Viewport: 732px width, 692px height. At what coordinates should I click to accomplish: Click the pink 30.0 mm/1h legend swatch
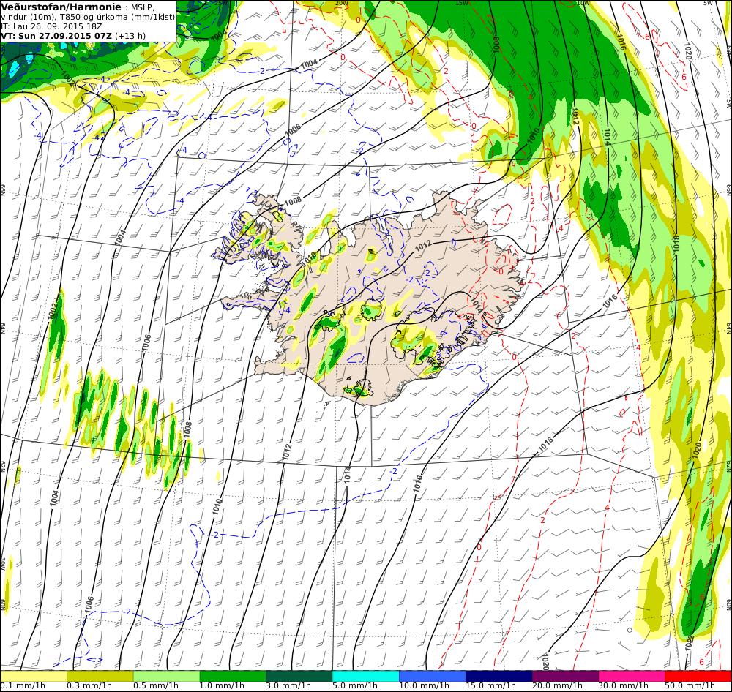pos(632,676)
